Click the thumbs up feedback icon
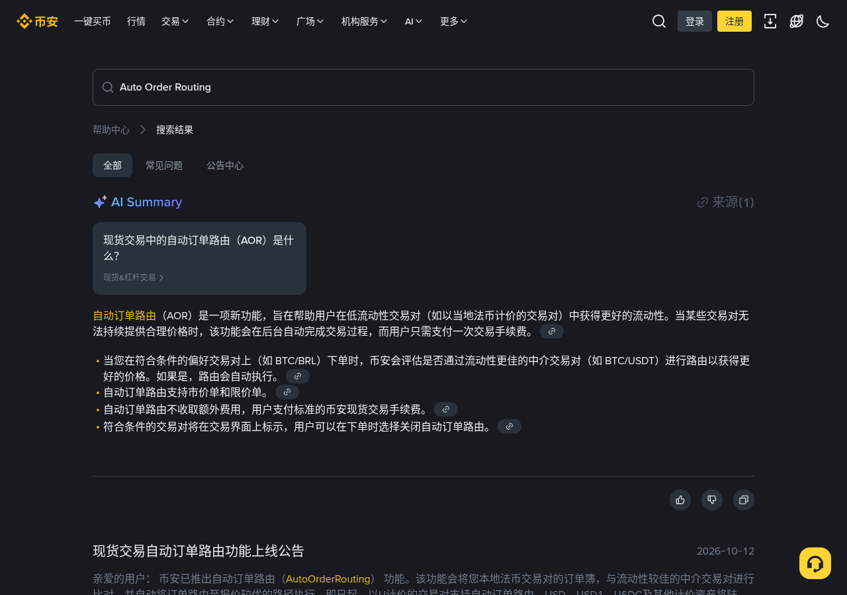The image size is (847, 595). click(680, 500)
